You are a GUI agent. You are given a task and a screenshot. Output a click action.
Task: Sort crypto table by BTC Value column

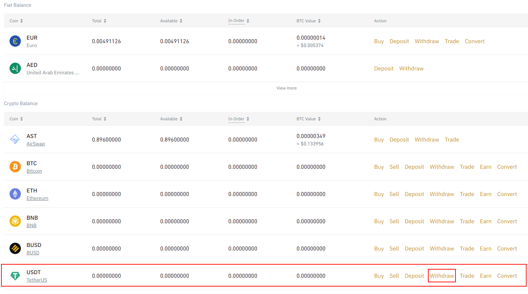tap(308, 119)
